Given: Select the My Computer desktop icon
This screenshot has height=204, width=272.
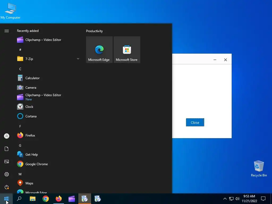Looking at the screenshot, I should click(x=10, y=11).
